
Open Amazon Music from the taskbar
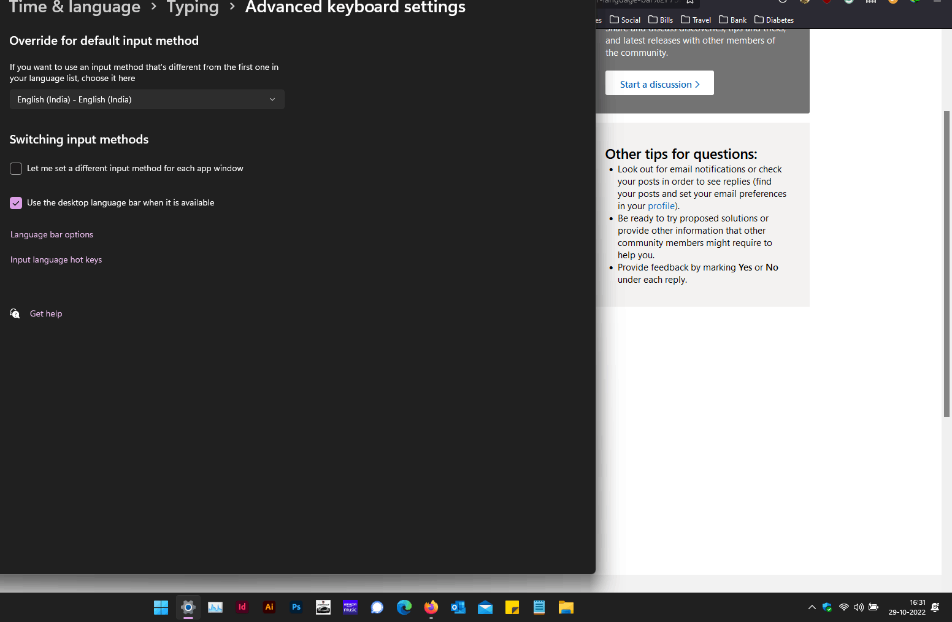350,607
